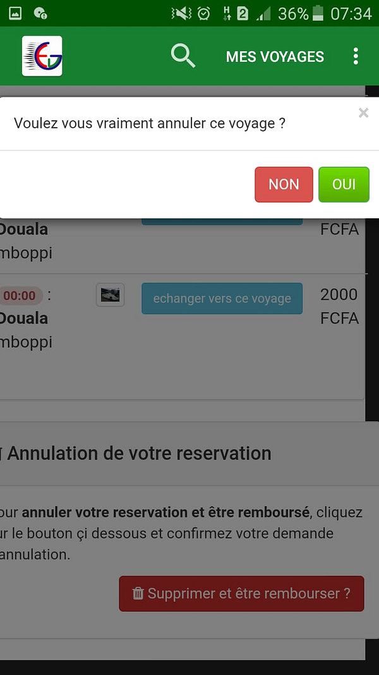Tap the alarm clock status icon

click(x=203, y=14)
